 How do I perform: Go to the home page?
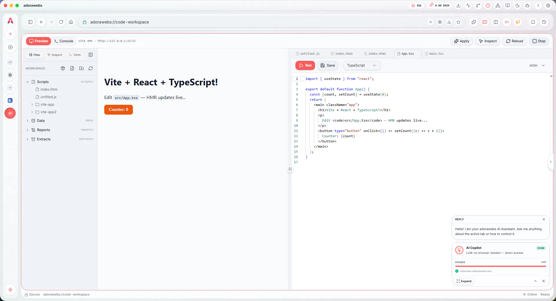click(x=71, y=22)
